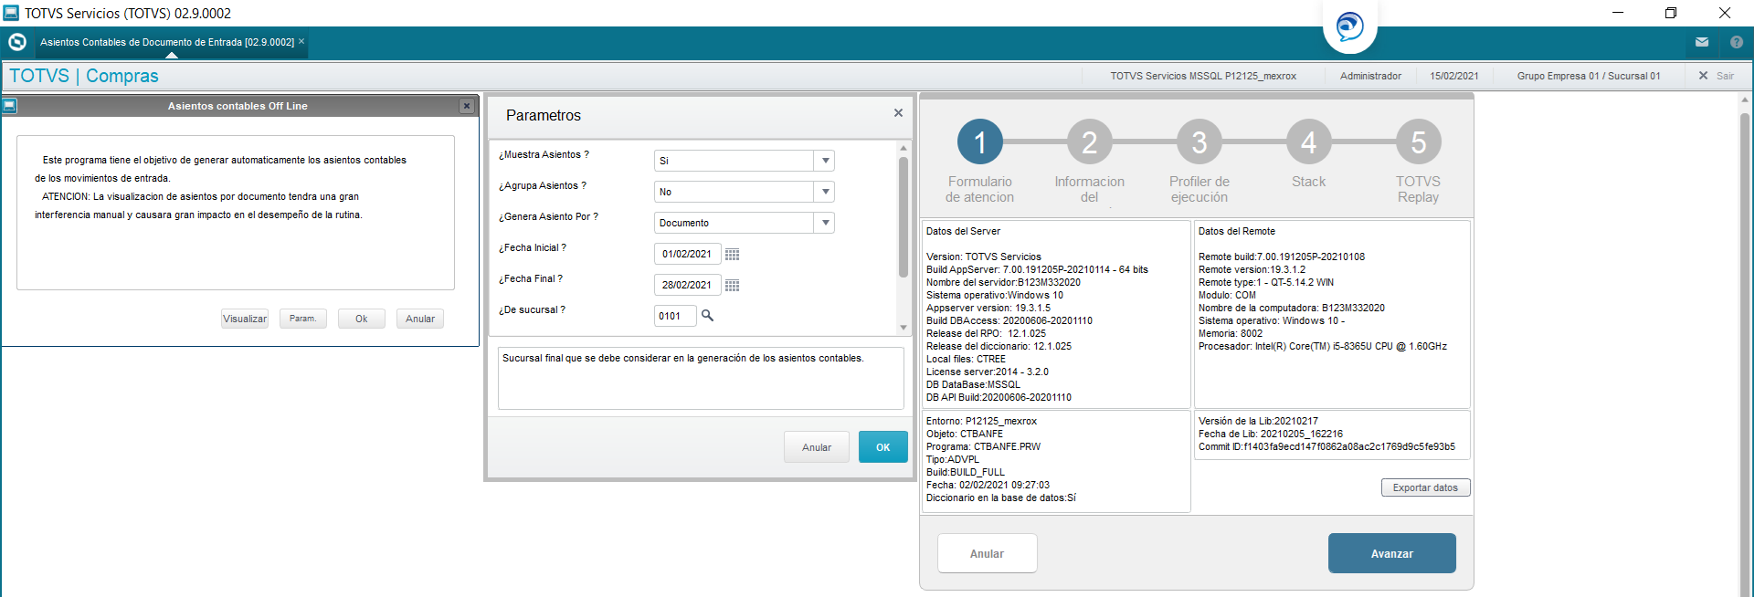Open calendar picker for Fecha Inicial
The width and height of the screenshot is (1754, 597).
[732, 255]
